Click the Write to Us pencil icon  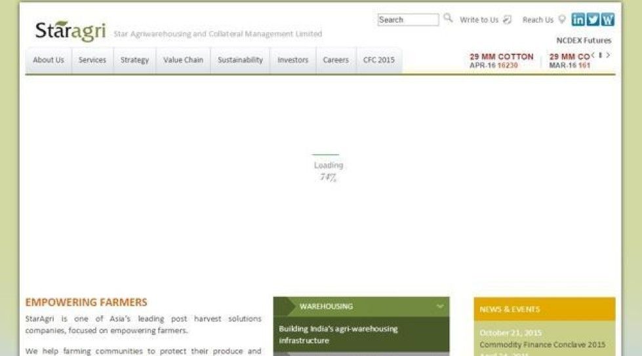507,20
